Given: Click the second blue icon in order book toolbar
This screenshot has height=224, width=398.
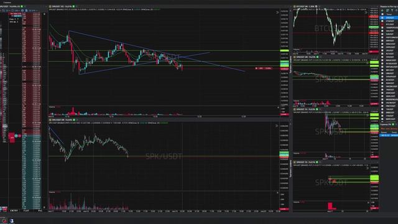Looking at the screenshot, I should [x=26, y=11].
